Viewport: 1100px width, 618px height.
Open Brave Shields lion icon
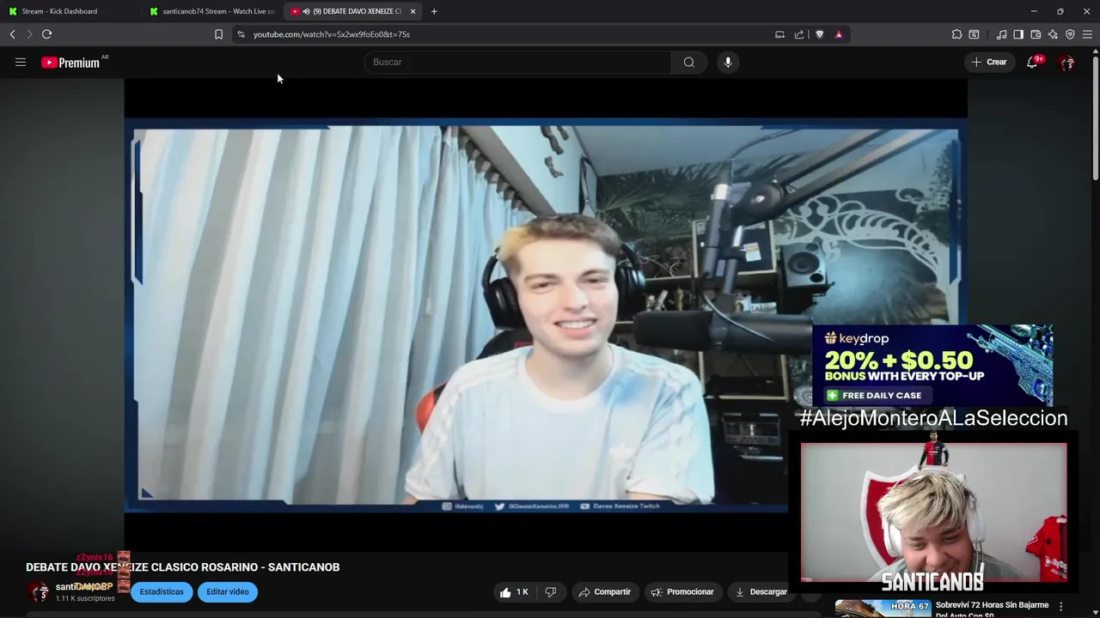(x=819, y=34)
